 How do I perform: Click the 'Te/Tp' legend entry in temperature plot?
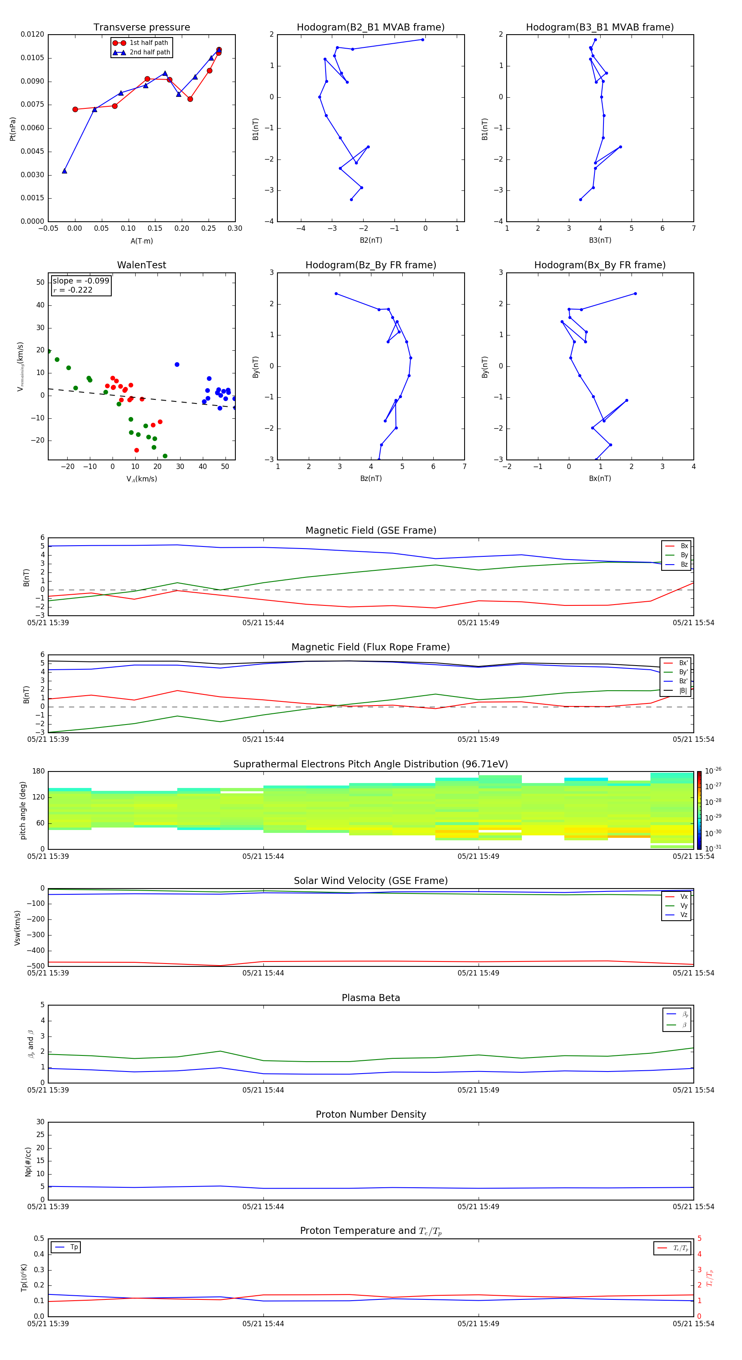[x=673, y=1248]
